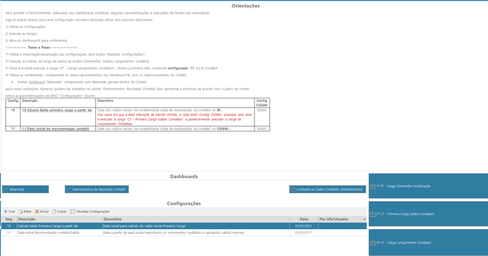Viewport: 488px width, 256px height.
Task: Open Demonstrativo de Resultado Contábil dashboard
Action: tap(97, 190)
